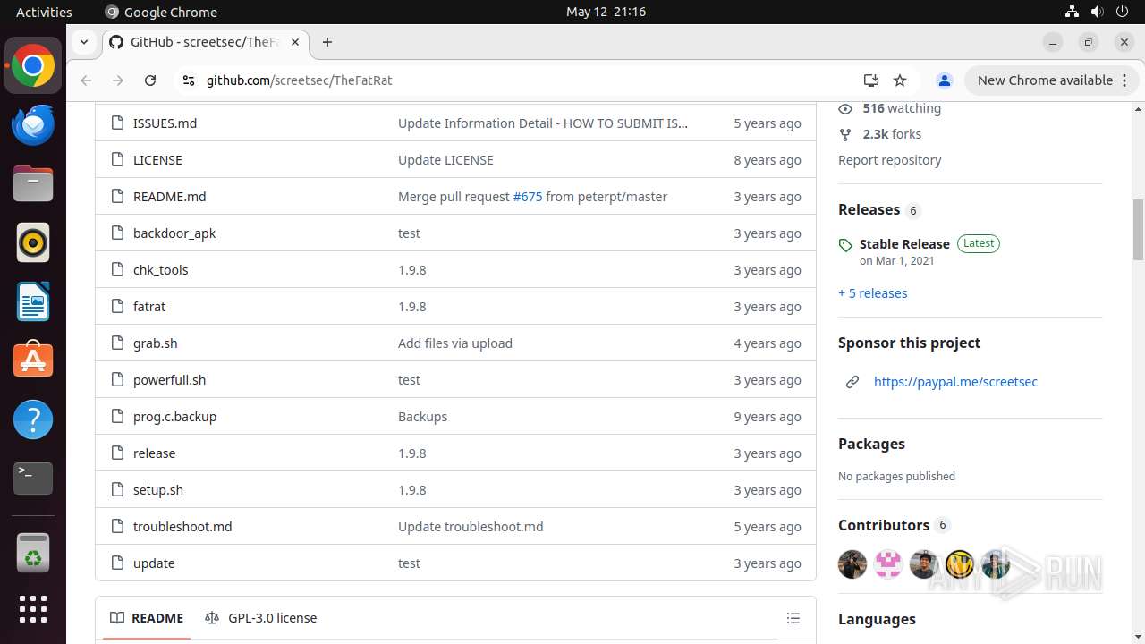Click the file icon beside grab.sh
Screen dimensions: 1145x644
[117, 343]
